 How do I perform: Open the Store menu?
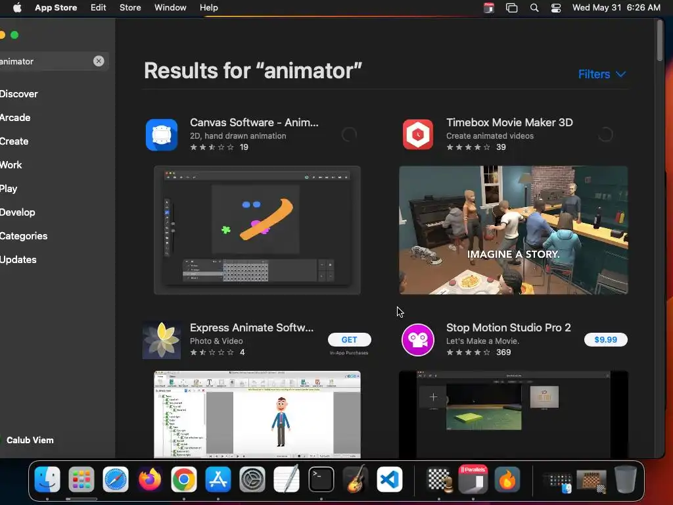point(130,8)
